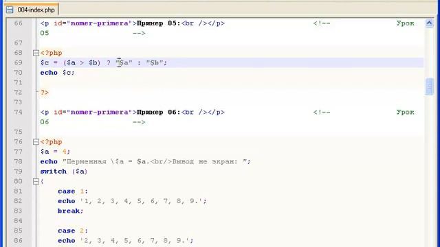This screenshot has width=440, height=247.
Task: Click the '$a = 4;' line
Action: tap(55, 152)
